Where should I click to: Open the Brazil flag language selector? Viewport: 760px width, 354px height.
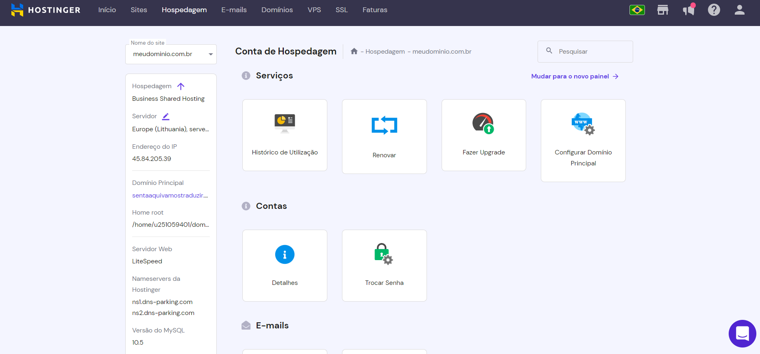(637, 10)
